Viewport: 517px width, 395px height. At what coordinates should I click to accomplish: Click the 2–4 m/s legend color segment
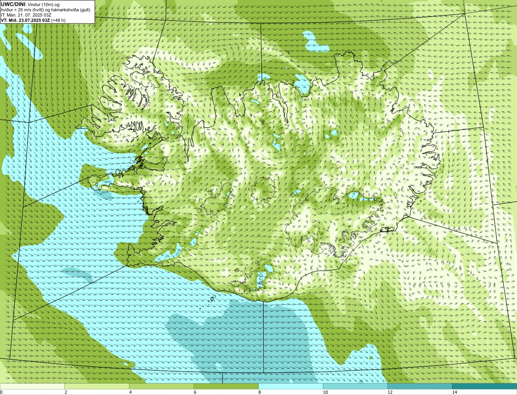(x=97, y=386)
